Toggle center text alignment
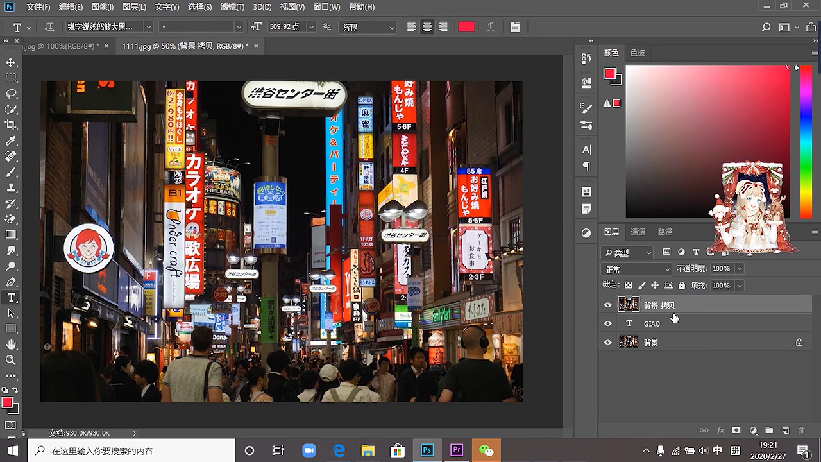 (427, 27)
